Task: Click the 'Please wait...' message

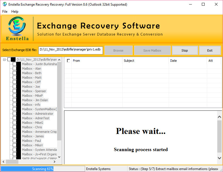Action: [141, 131]
